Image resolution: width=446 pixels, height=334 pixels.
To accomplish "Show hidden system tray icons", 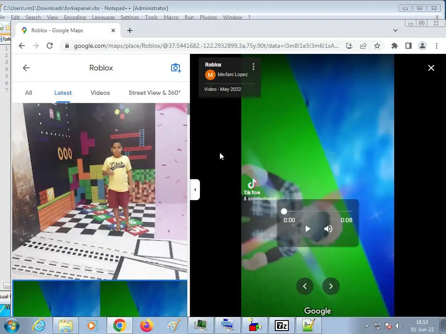I will pos(367,326).
